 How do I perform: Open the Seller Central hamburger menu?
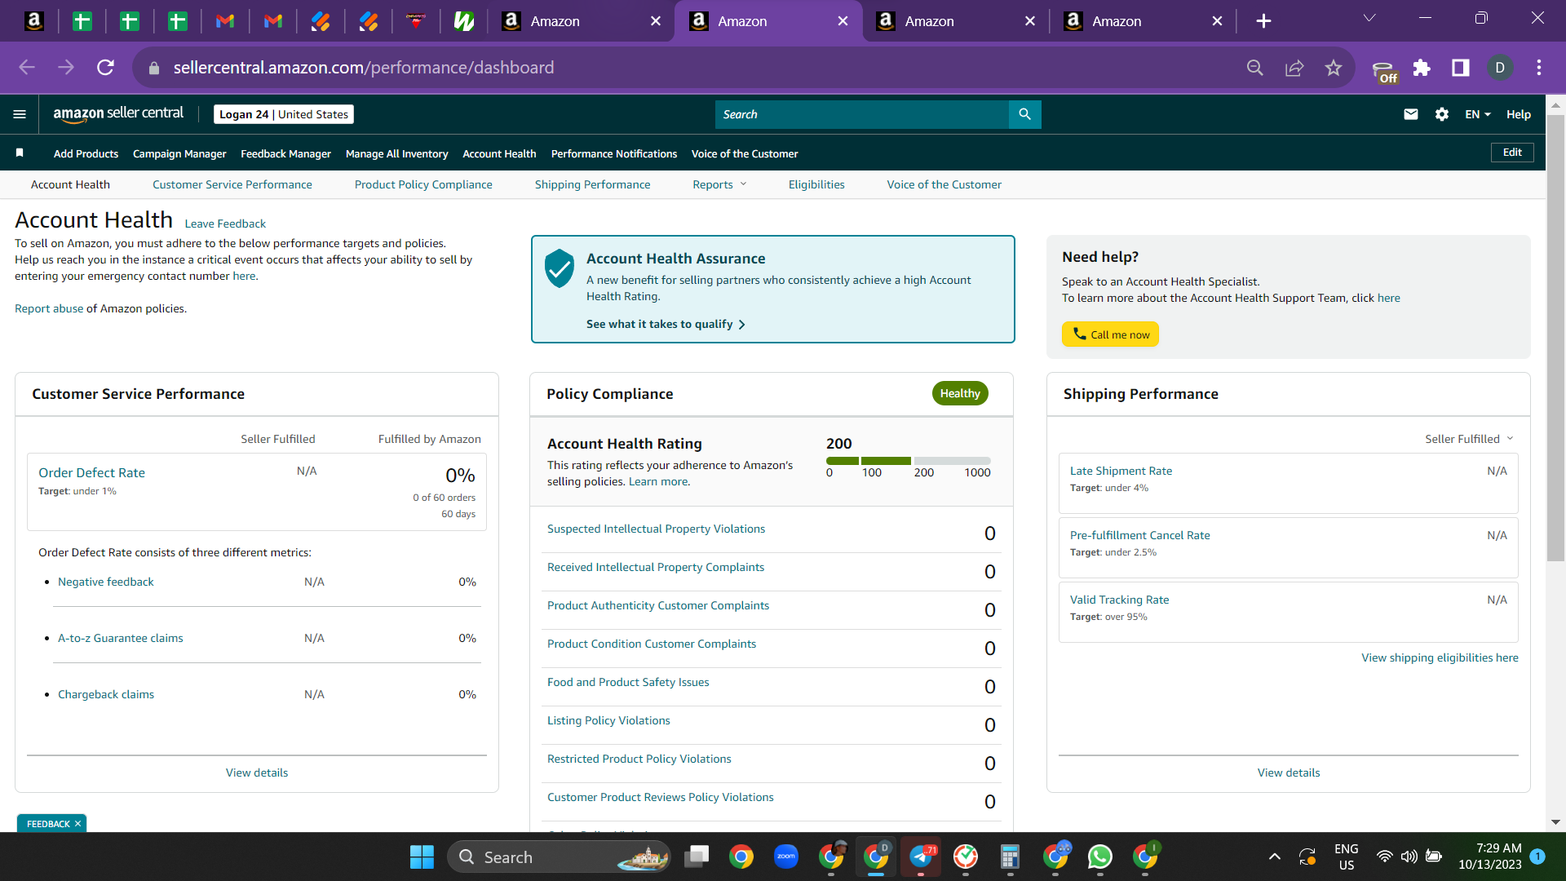point(20,114)
